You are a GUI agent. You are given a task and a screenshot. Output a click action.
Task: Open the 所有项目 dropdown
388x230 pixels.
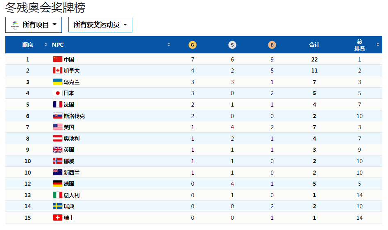coord(34,25)
